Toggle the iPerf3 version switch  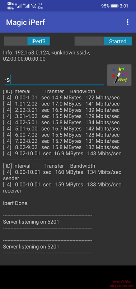pyautogui.click(x=27, y=41)
